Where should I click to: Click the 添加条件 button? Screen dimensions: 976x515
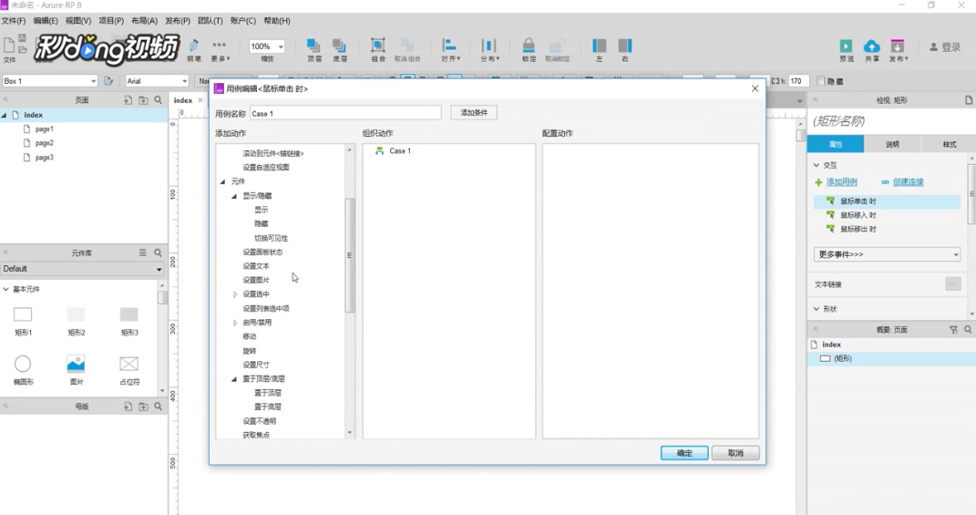[474, 113]
